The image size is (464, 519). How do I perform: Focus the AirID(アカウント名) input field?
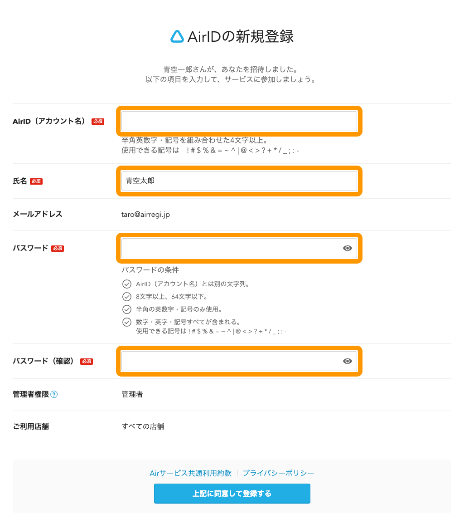coord(239,121)
